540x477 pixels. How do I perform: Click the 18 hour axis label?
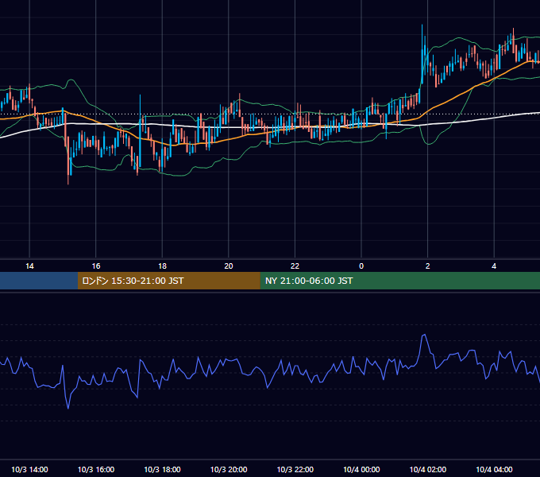pyautogui.click(x=162, y=266)
